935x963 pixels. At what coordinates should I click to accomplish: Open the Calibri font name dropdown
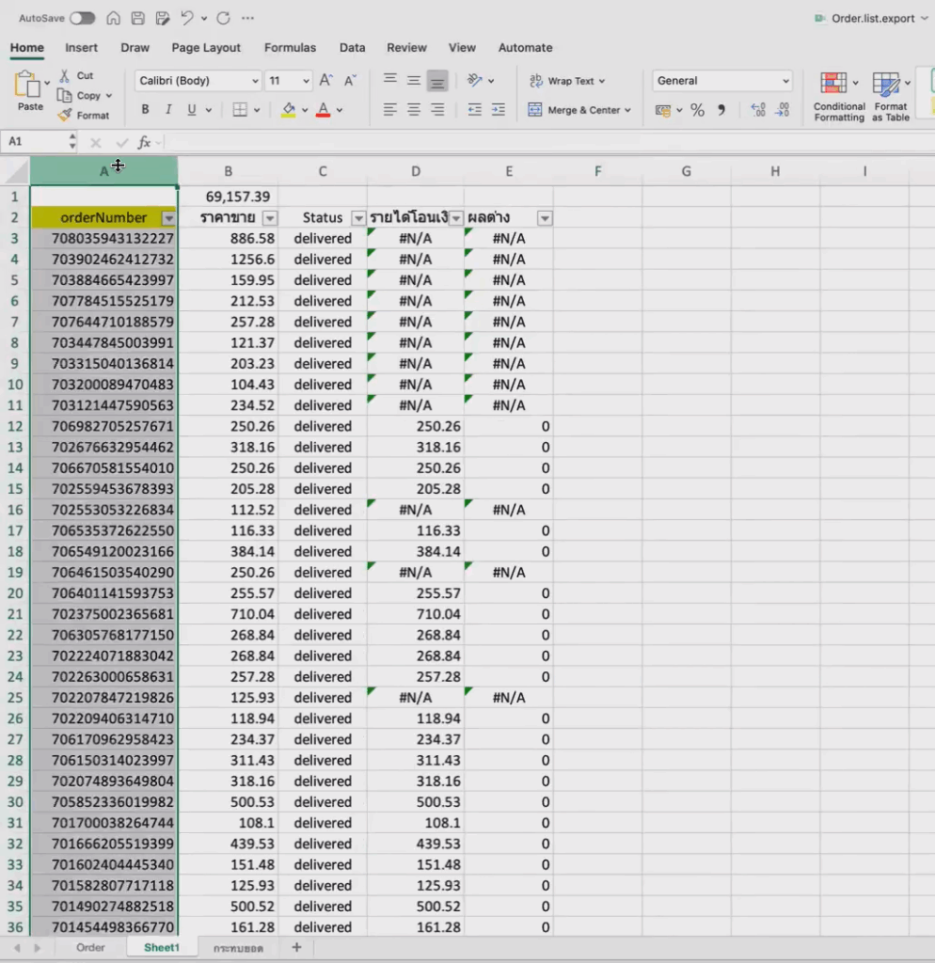pos(198,81)
